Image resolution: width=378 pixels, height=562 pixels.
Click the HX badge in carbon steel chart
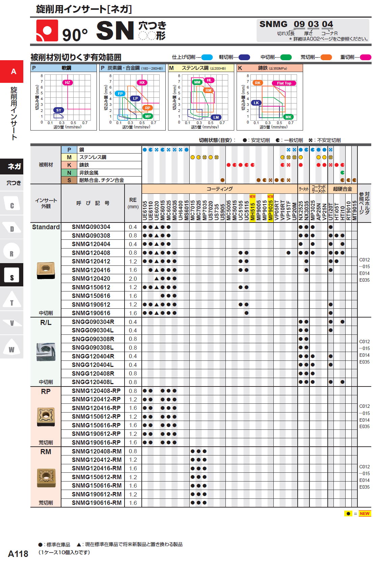tap(142, 83)
